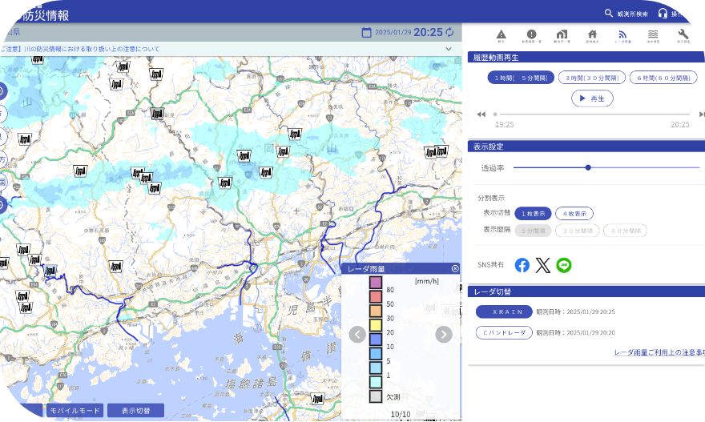The height and width of the screenshot is (422, 705).
Task: Share the map on X
Action: tap(542, 265)
